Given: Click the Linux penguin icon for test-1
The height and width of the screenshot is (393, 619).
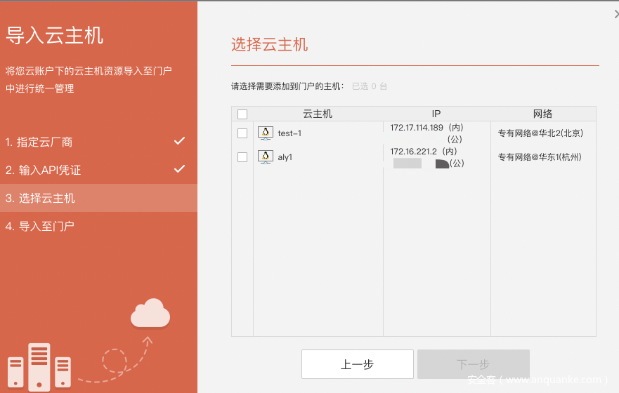Looking at the screenshot, I should tap(266, 133).
